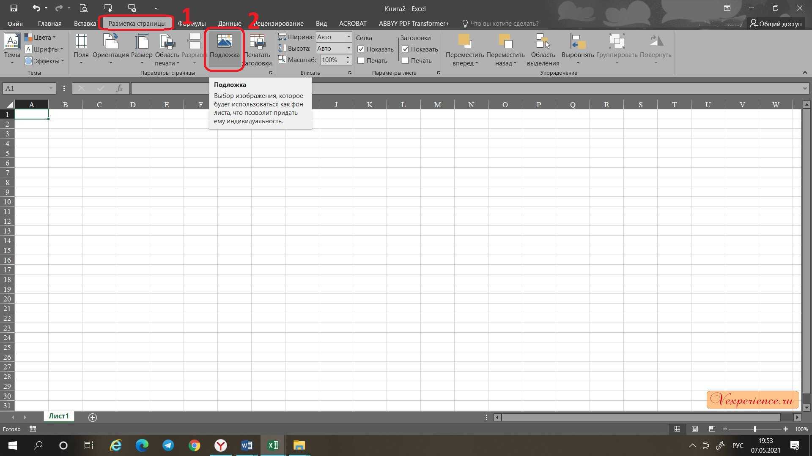Click Общий доступ (Share) button
The image size is (812, 456).
point(776,24)
